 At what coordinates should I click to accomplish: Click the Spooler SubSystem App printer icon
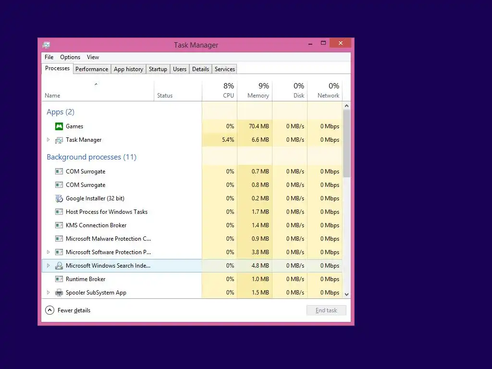click(x=59, y=293)
